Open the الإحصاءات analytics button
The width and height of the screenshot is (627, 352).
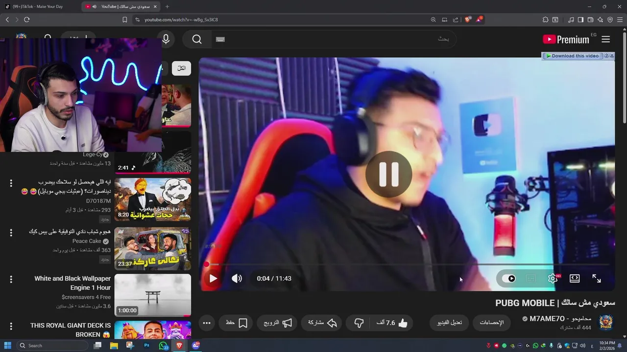point(491,323)
